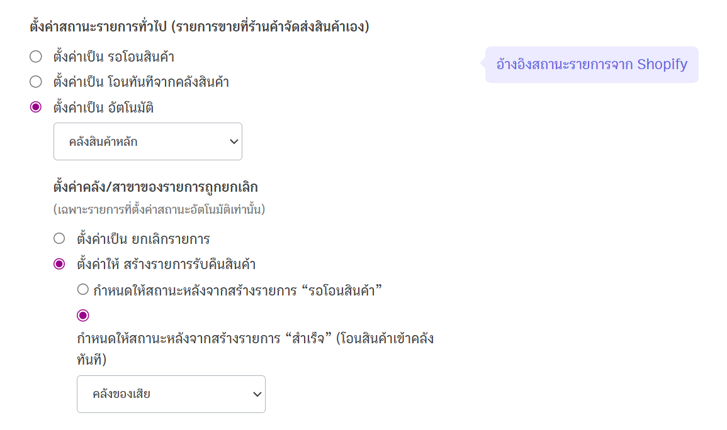Click label text ตั้งค่าเป็น อัตโนมัติ
Image resolution: width=727 pixels, height=430 pixels.
pyautogui.click(x=104, y=107)
